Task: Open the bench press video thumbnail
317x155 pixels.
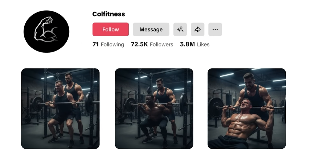Action: coord(246,108)
